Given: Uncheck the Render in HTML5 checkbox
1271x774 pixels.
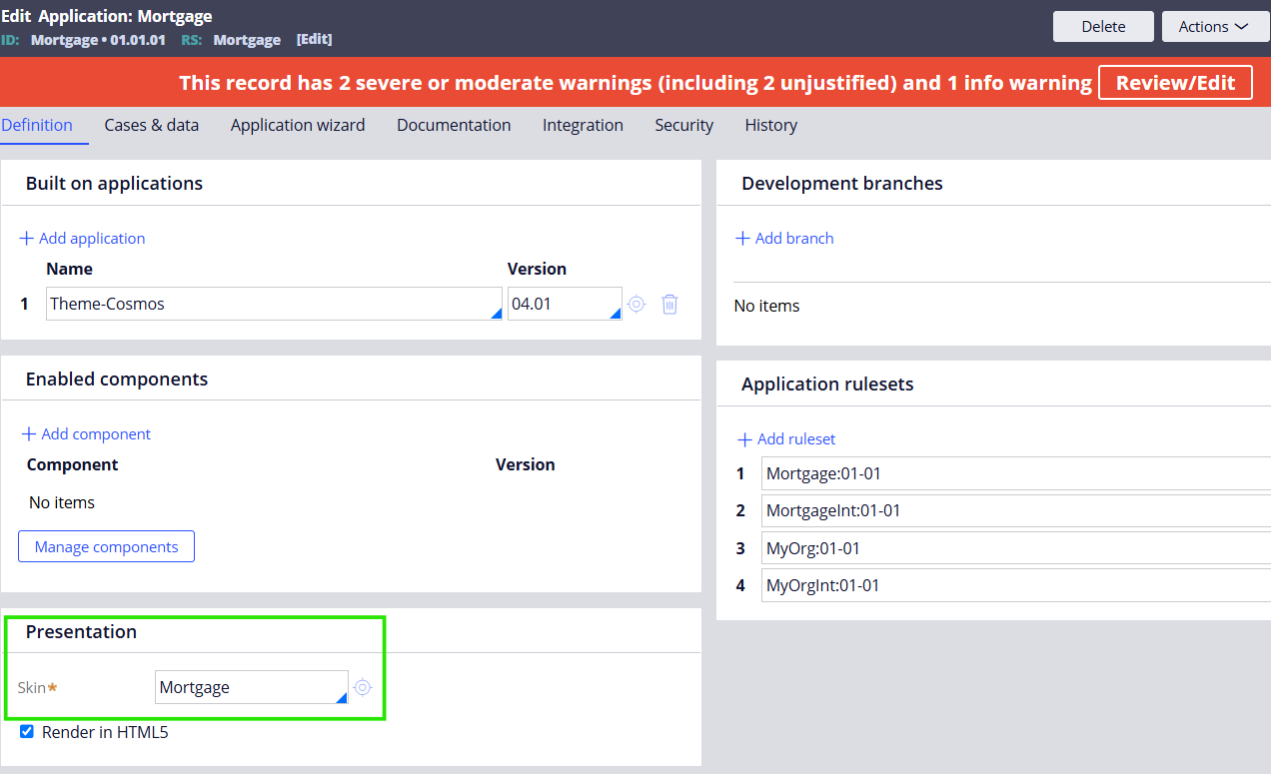Looking at the screenshot, I should coord(26,731).
